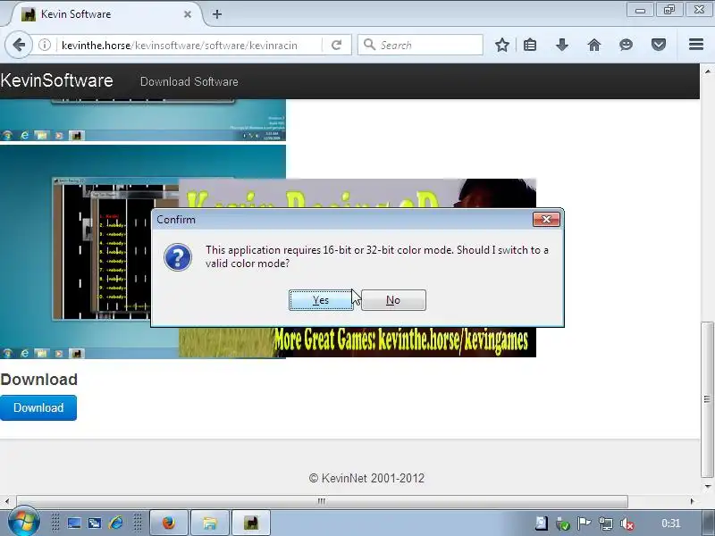Open Firefox hamburger menu
Image resolution: width=715 pixels, height=536 pixels.
(696, 45)
